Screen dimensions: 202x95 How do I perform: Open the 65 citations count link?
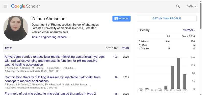tap(116, 94)
